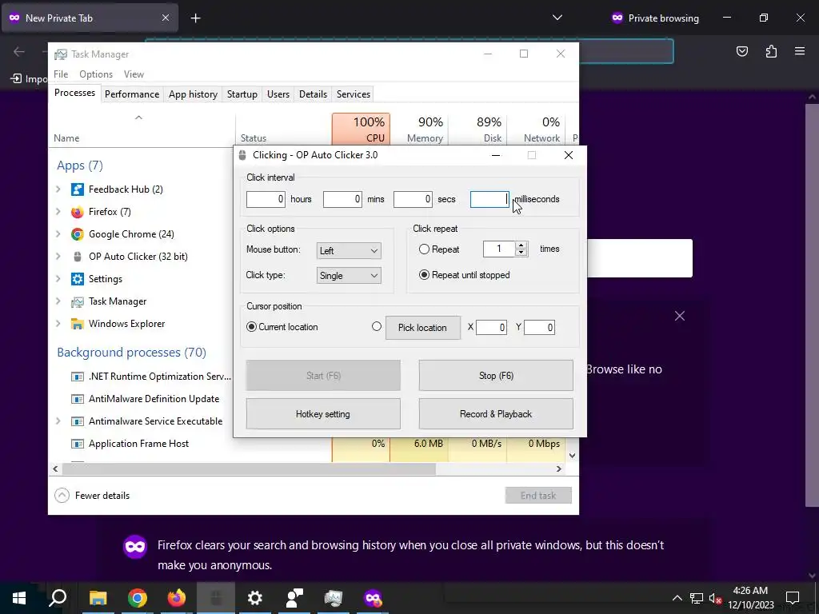Click the Windows Explorer folder icon in list
The width and height of the screenshot is (819, 614).
click(78, 325)
